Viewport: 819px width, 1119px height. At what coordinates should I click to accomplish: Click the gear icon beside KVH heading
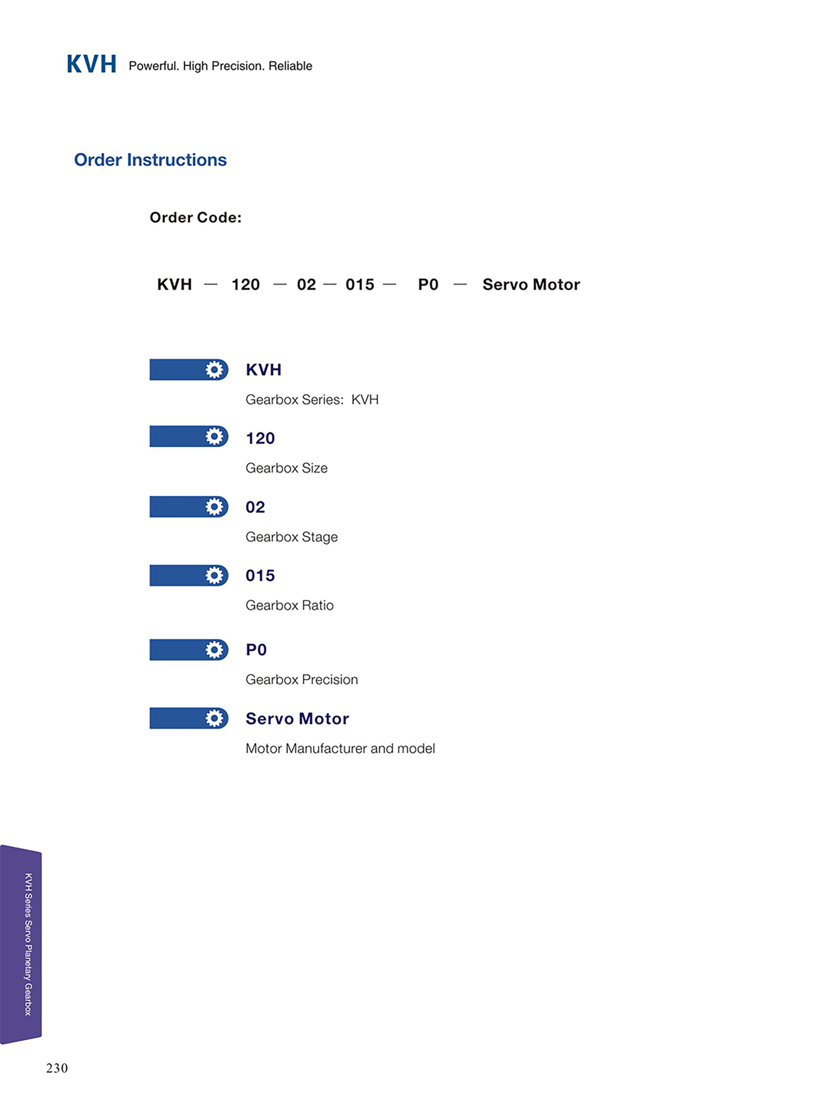click(214, 370)
